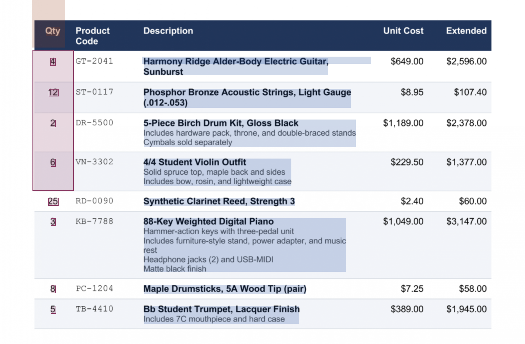Viewport: 525px width, 344px height.
Task: Click Phosphor Bronze Acoustic Strings description
Action: click(247, 97)
